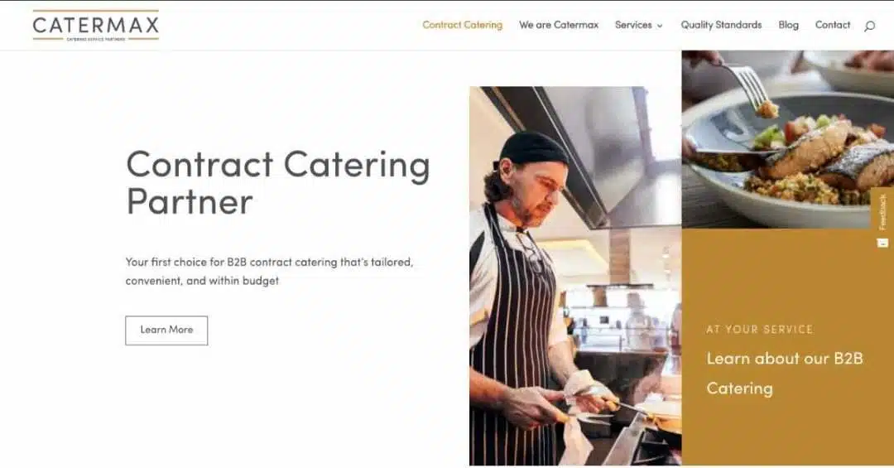This screenshot has height=468, width=894.
Task: Visit the Blog link in header
Action: pyautogui.click(x=789, y=25)
